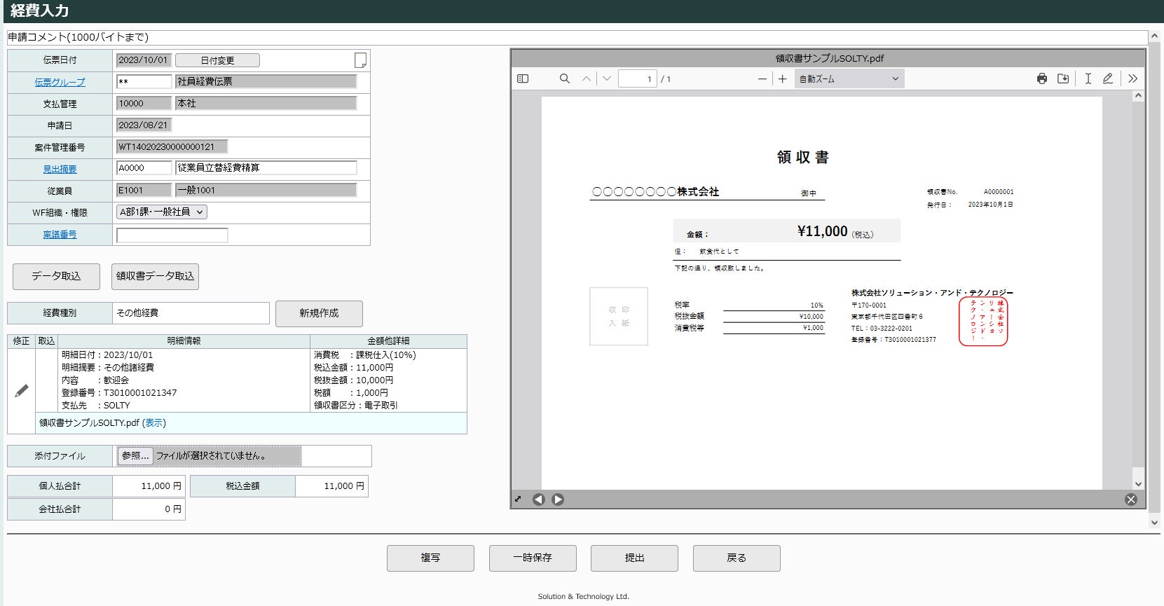Click the 明細日付:2023/10/01 detail line
Viewport: 1164px width, 606px height.
click(x=107, y=355)
